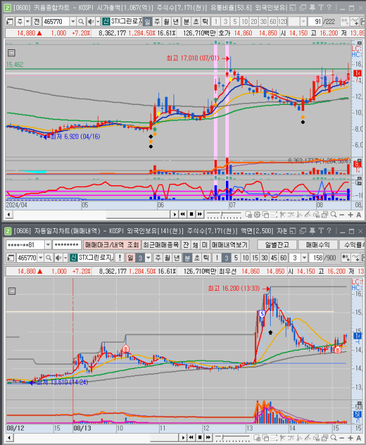Open the 매매수익 tab

(318, 245)
